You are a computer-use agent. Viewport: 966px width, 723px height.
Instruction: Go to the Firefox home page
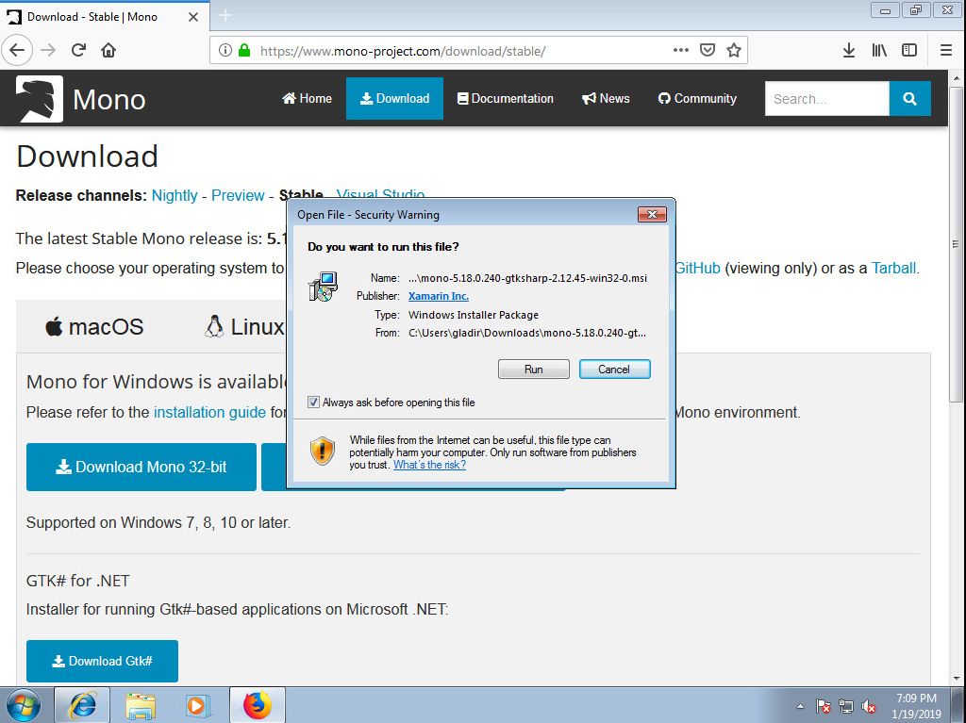click(108, 51)
